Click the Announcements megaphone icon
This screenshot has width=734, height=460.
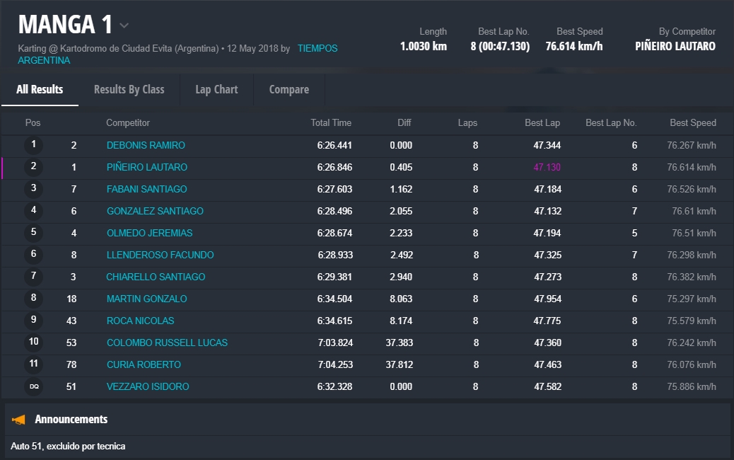[19, 420]
